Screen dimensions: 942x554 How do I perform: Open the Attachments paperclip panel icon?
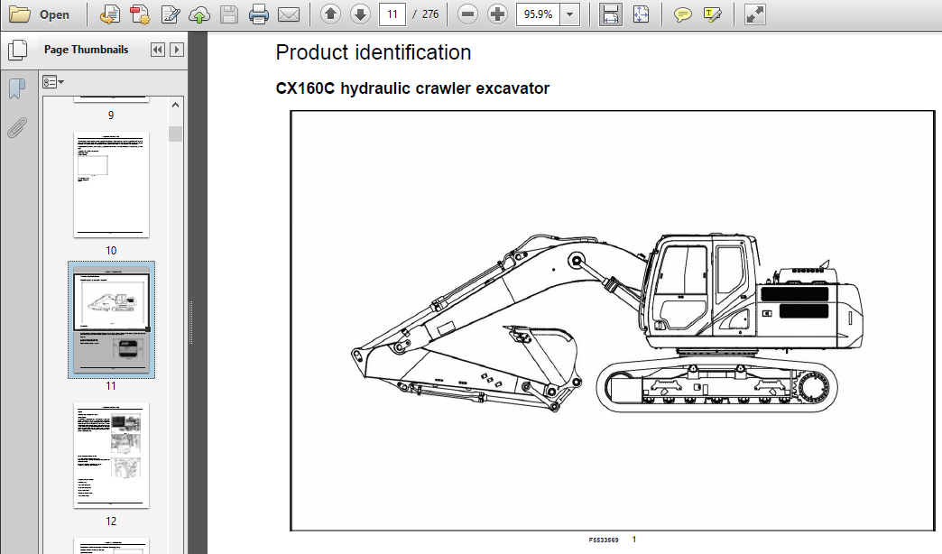point(17,128)
